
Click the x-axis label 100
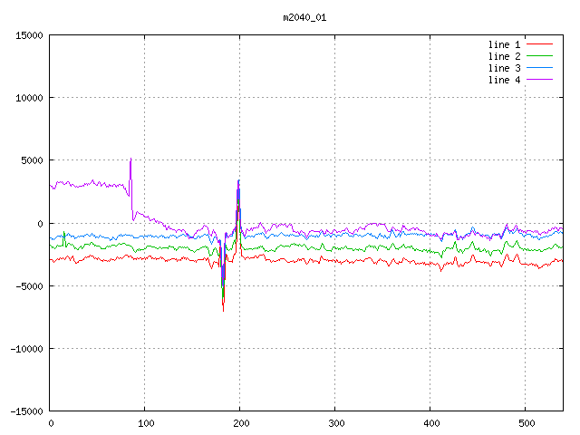coord(146,423)
